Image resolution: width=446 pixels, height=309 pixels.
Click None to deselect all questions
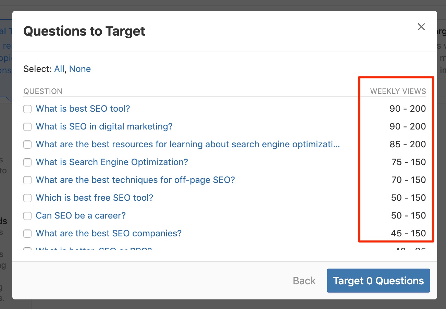(x=80, y=69)
